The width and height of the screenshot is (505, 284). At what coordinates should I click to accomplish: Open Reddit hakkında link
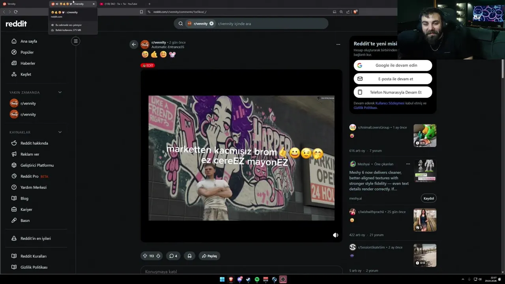coord(34,143)
